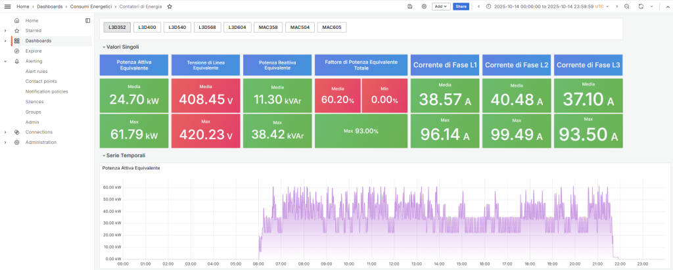Shift time range forward with right arrow
The width and height of the screenshot is (673, 270).
616,6
